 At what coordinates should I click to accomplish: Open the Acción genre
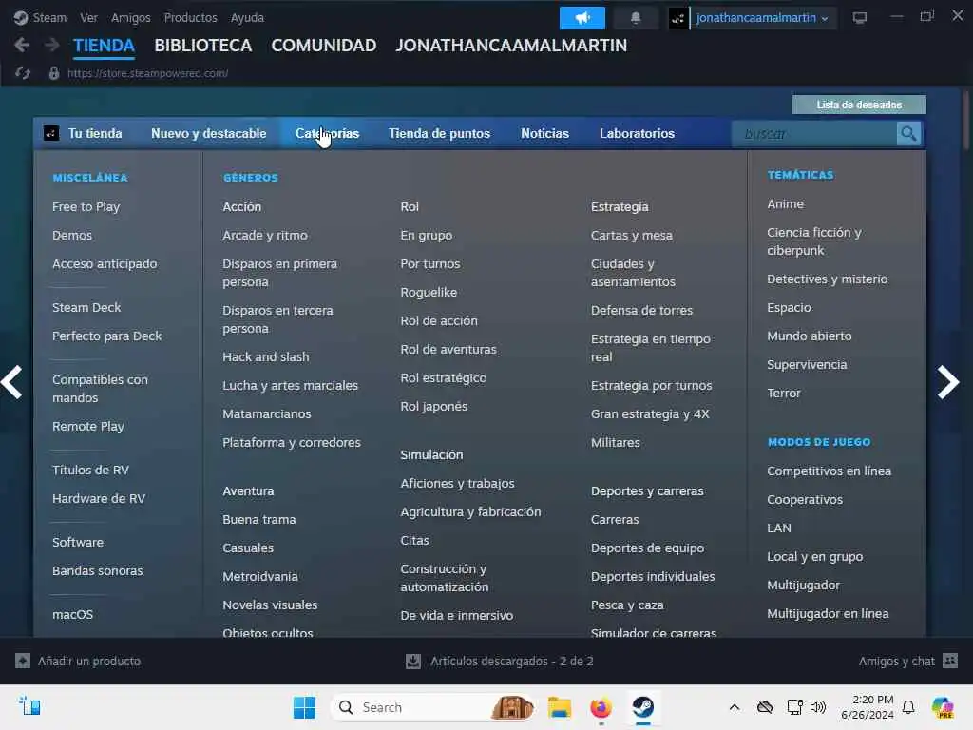(x=242, y=206)
